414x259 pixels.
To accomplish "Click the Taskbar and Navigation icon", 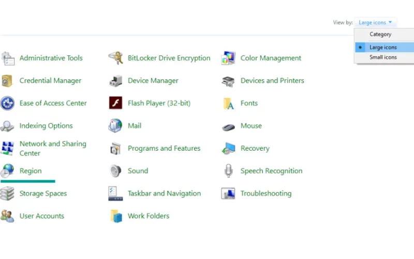I will coord(115,193).
